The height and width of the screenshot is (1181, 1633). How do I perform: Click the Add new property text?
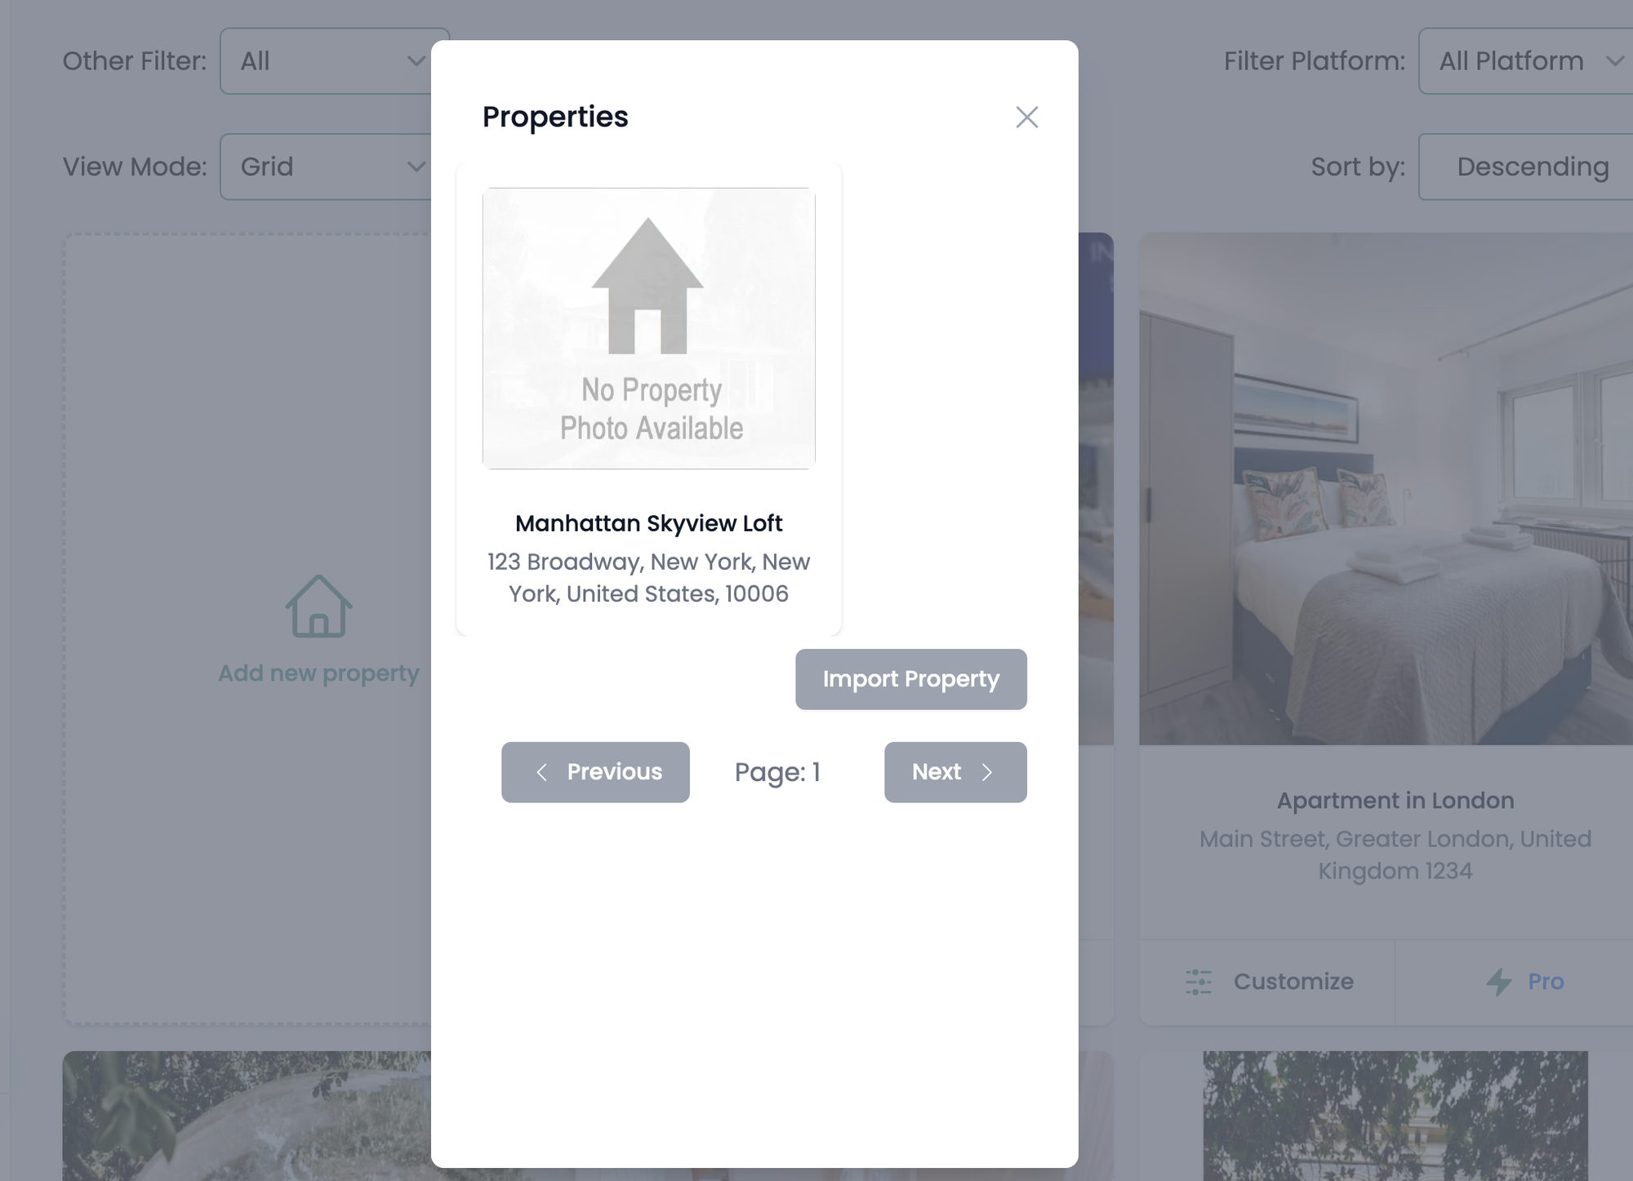[318, 673]
